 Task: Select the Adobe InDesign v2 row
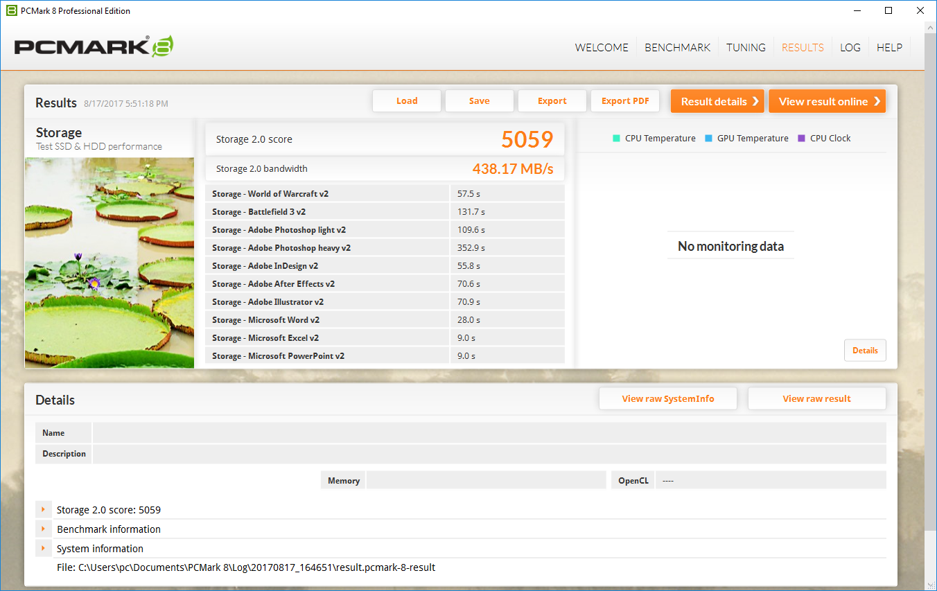(x=385, y=265)
